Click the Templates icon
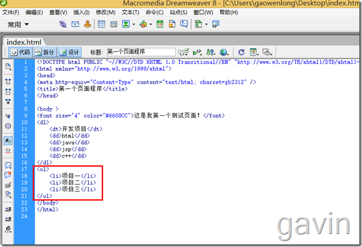 [x=199, y=24]
